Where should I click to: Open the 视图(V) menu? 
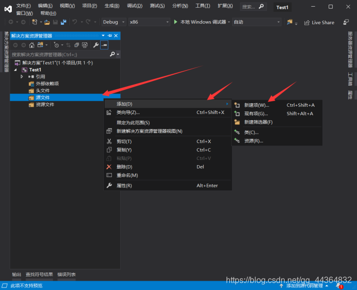[67, 6]
